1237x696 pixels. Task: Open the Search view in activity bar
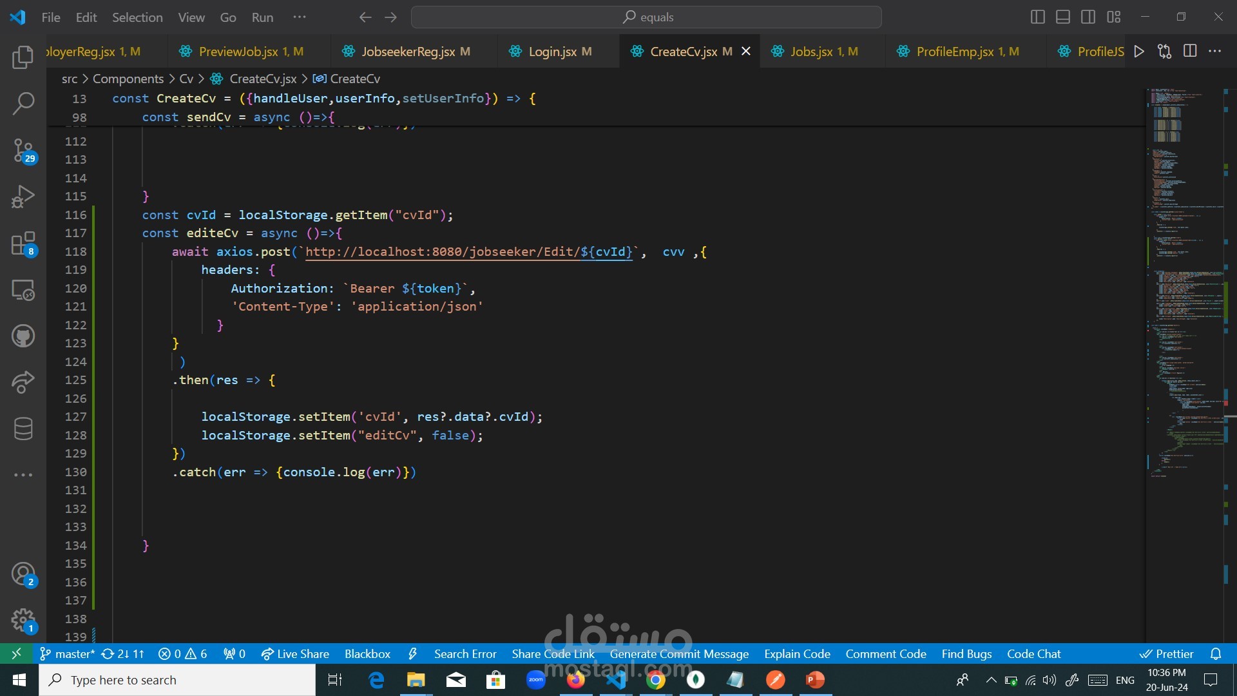23,103
